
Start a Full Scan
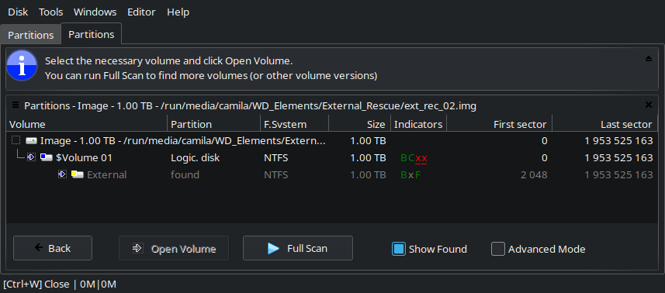point(298,248)
